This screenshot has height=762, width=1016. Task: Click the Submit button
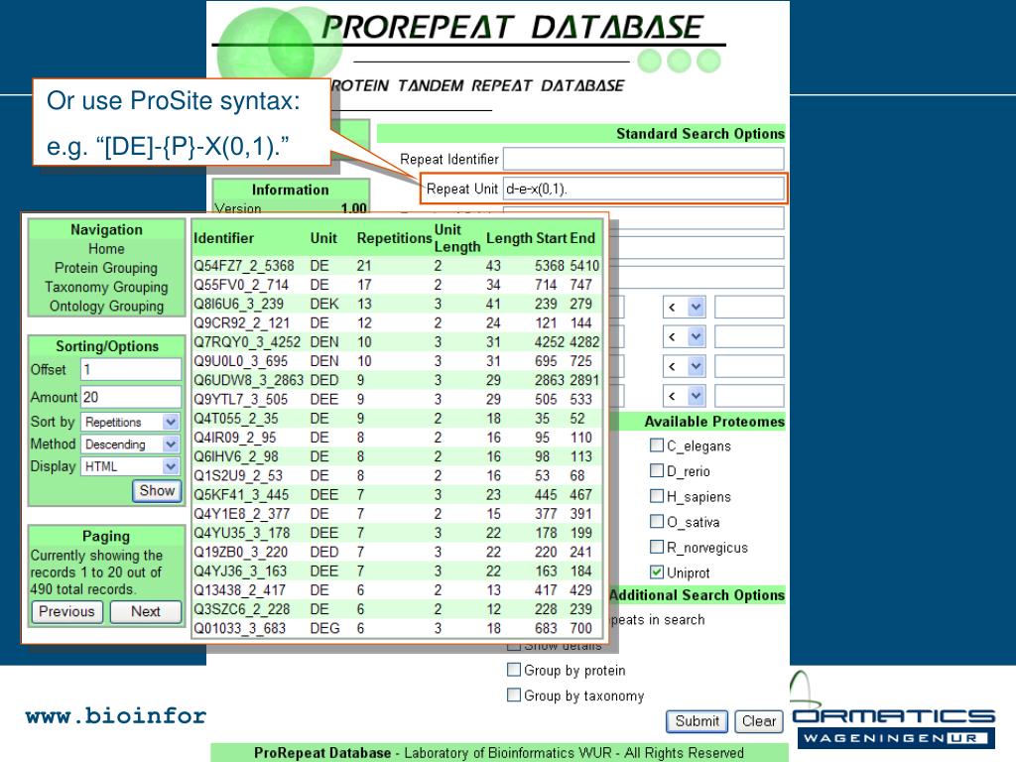click(x=697, y=721)
